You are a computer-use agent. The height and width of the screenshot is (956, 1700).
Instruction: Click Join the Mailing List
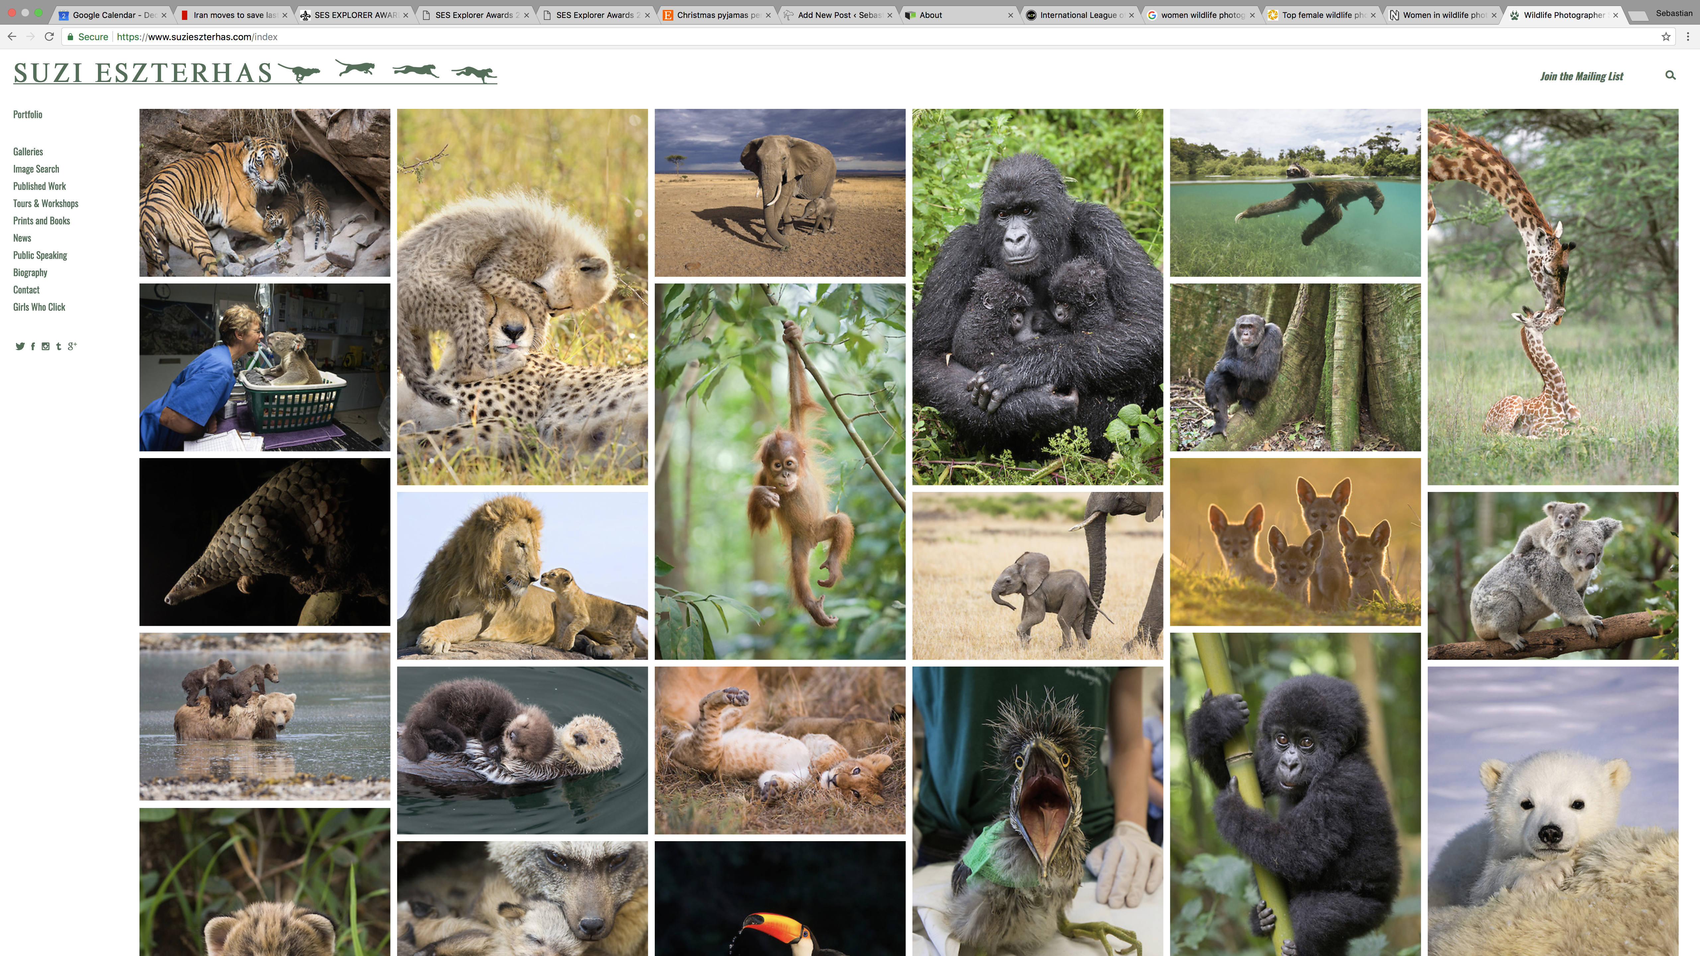(1581, 77)
